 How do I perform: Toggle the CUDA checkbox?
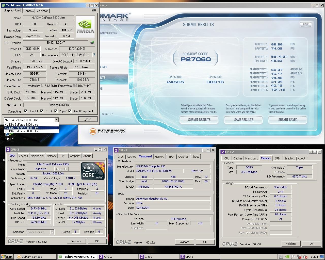tap(42, 111)
